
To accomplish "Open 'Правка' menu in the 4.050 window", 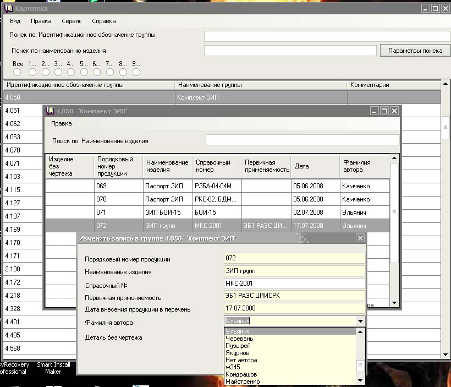I will 61,123.
